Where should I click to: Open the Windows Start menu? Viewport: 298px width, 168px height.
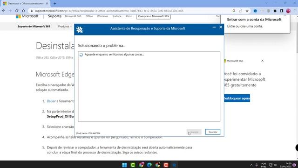pos(124,165)
